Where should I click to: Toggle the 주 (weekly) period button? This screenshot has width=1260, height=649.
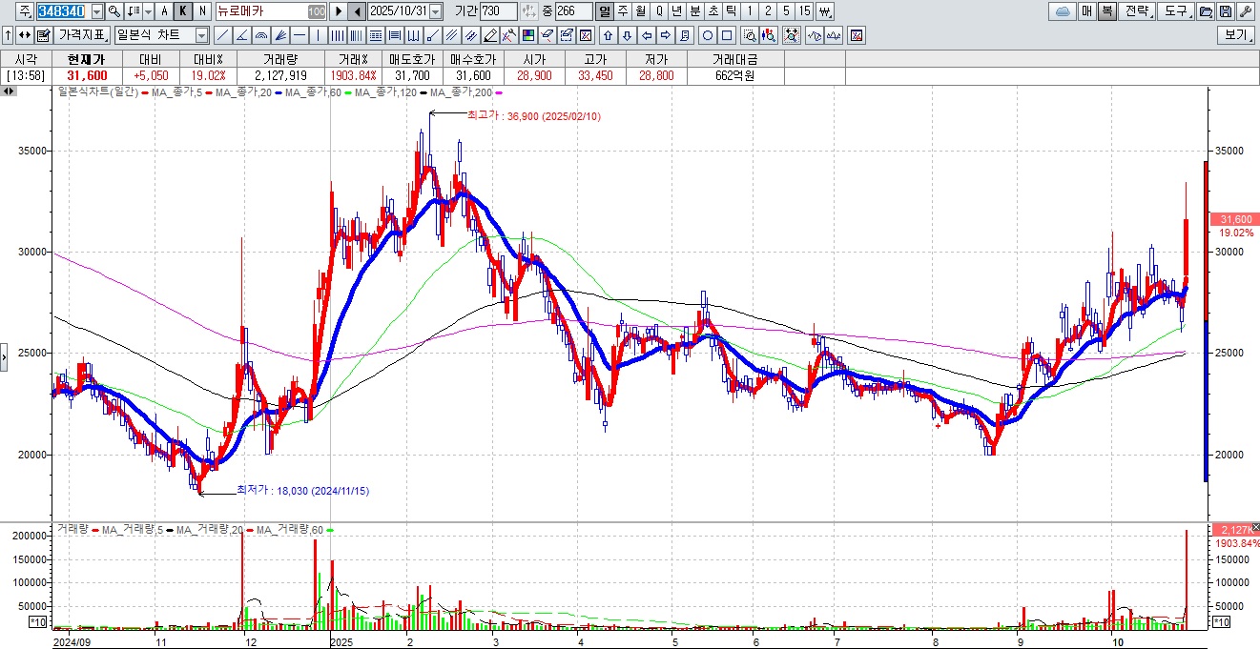(x=623, y=11)
